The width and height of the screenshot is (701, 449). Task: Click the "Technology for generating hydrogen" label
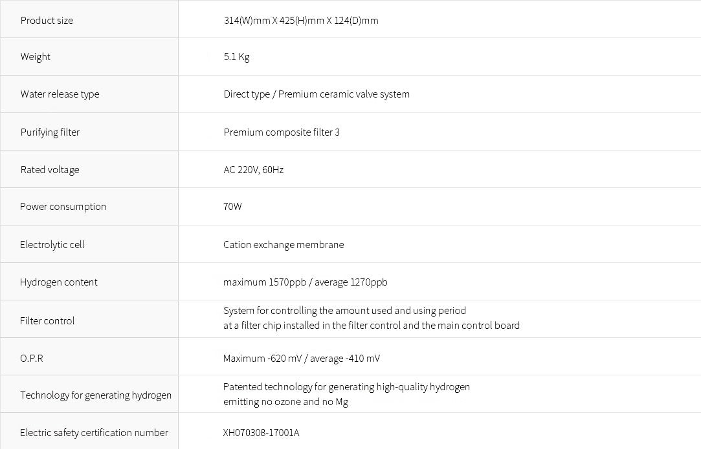coord(96,395)
